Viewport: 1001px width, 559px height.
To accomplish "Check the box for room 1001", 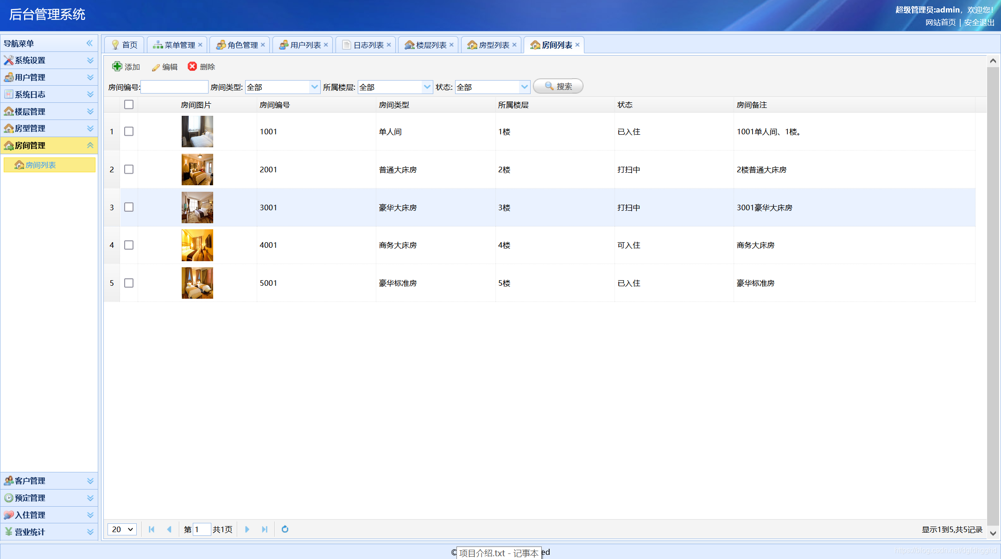I will (129, 132).
